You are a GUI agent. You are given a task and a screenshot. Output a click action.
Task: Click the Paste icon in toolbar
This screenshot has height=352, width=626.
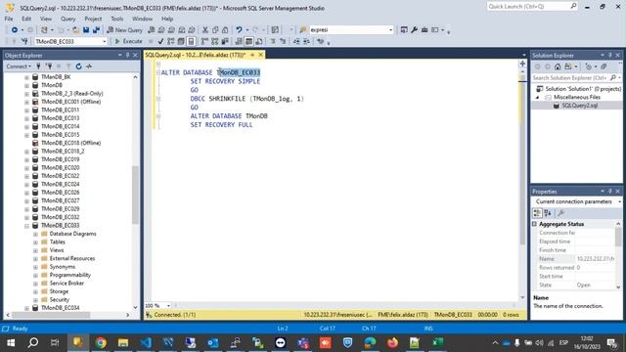pyautogui.click(x=225, y=30)
